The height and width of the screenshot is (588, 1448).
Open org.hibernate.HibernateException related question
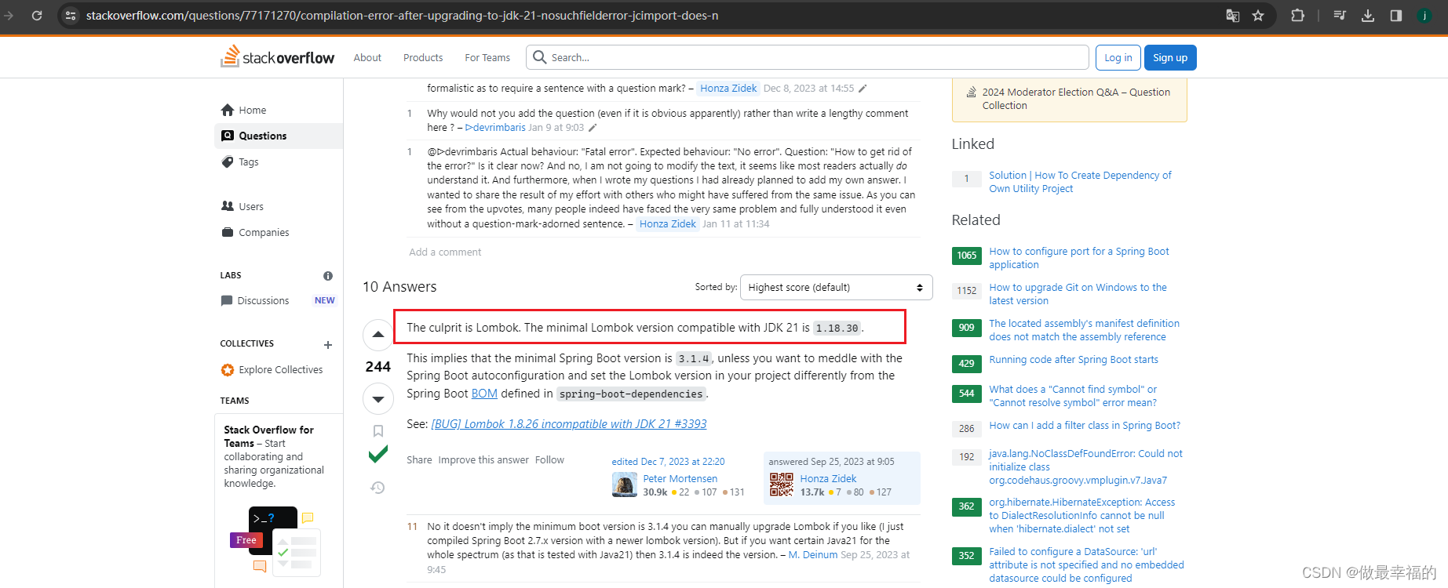1081,516
